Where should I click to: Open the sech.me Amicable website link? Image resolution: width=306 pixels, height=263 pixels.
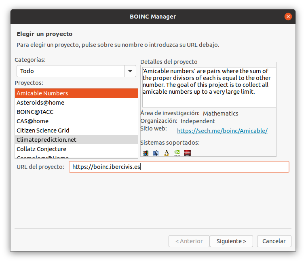click(x=222, y=131)
